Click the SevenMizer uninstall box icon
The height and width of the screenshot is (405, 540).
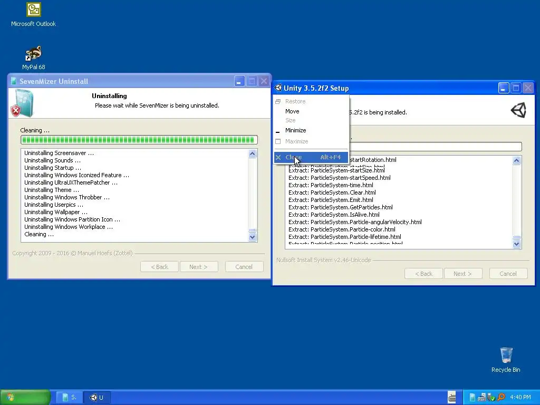coord(22,103)
